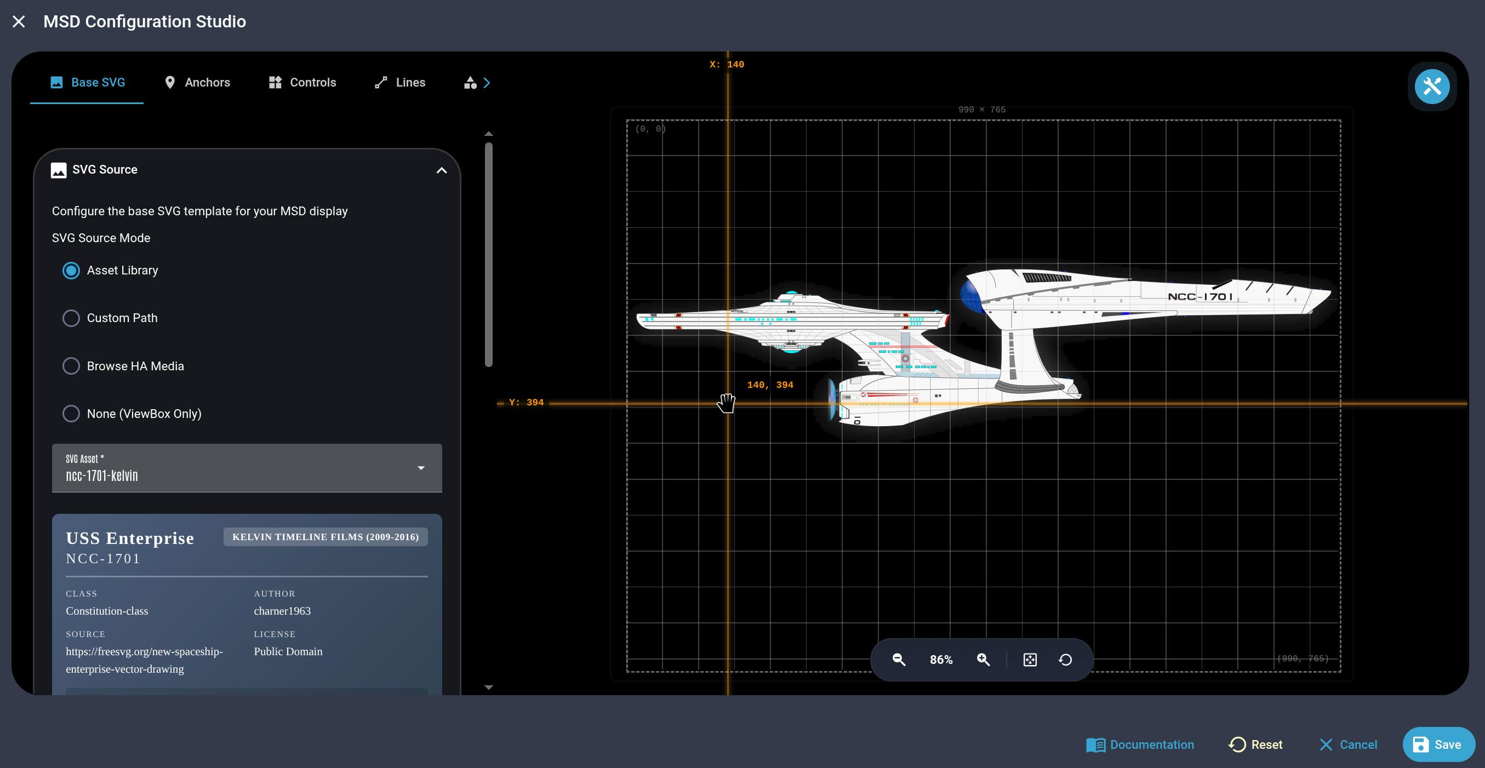Click the Anchors pin icon

click(169, 82)
